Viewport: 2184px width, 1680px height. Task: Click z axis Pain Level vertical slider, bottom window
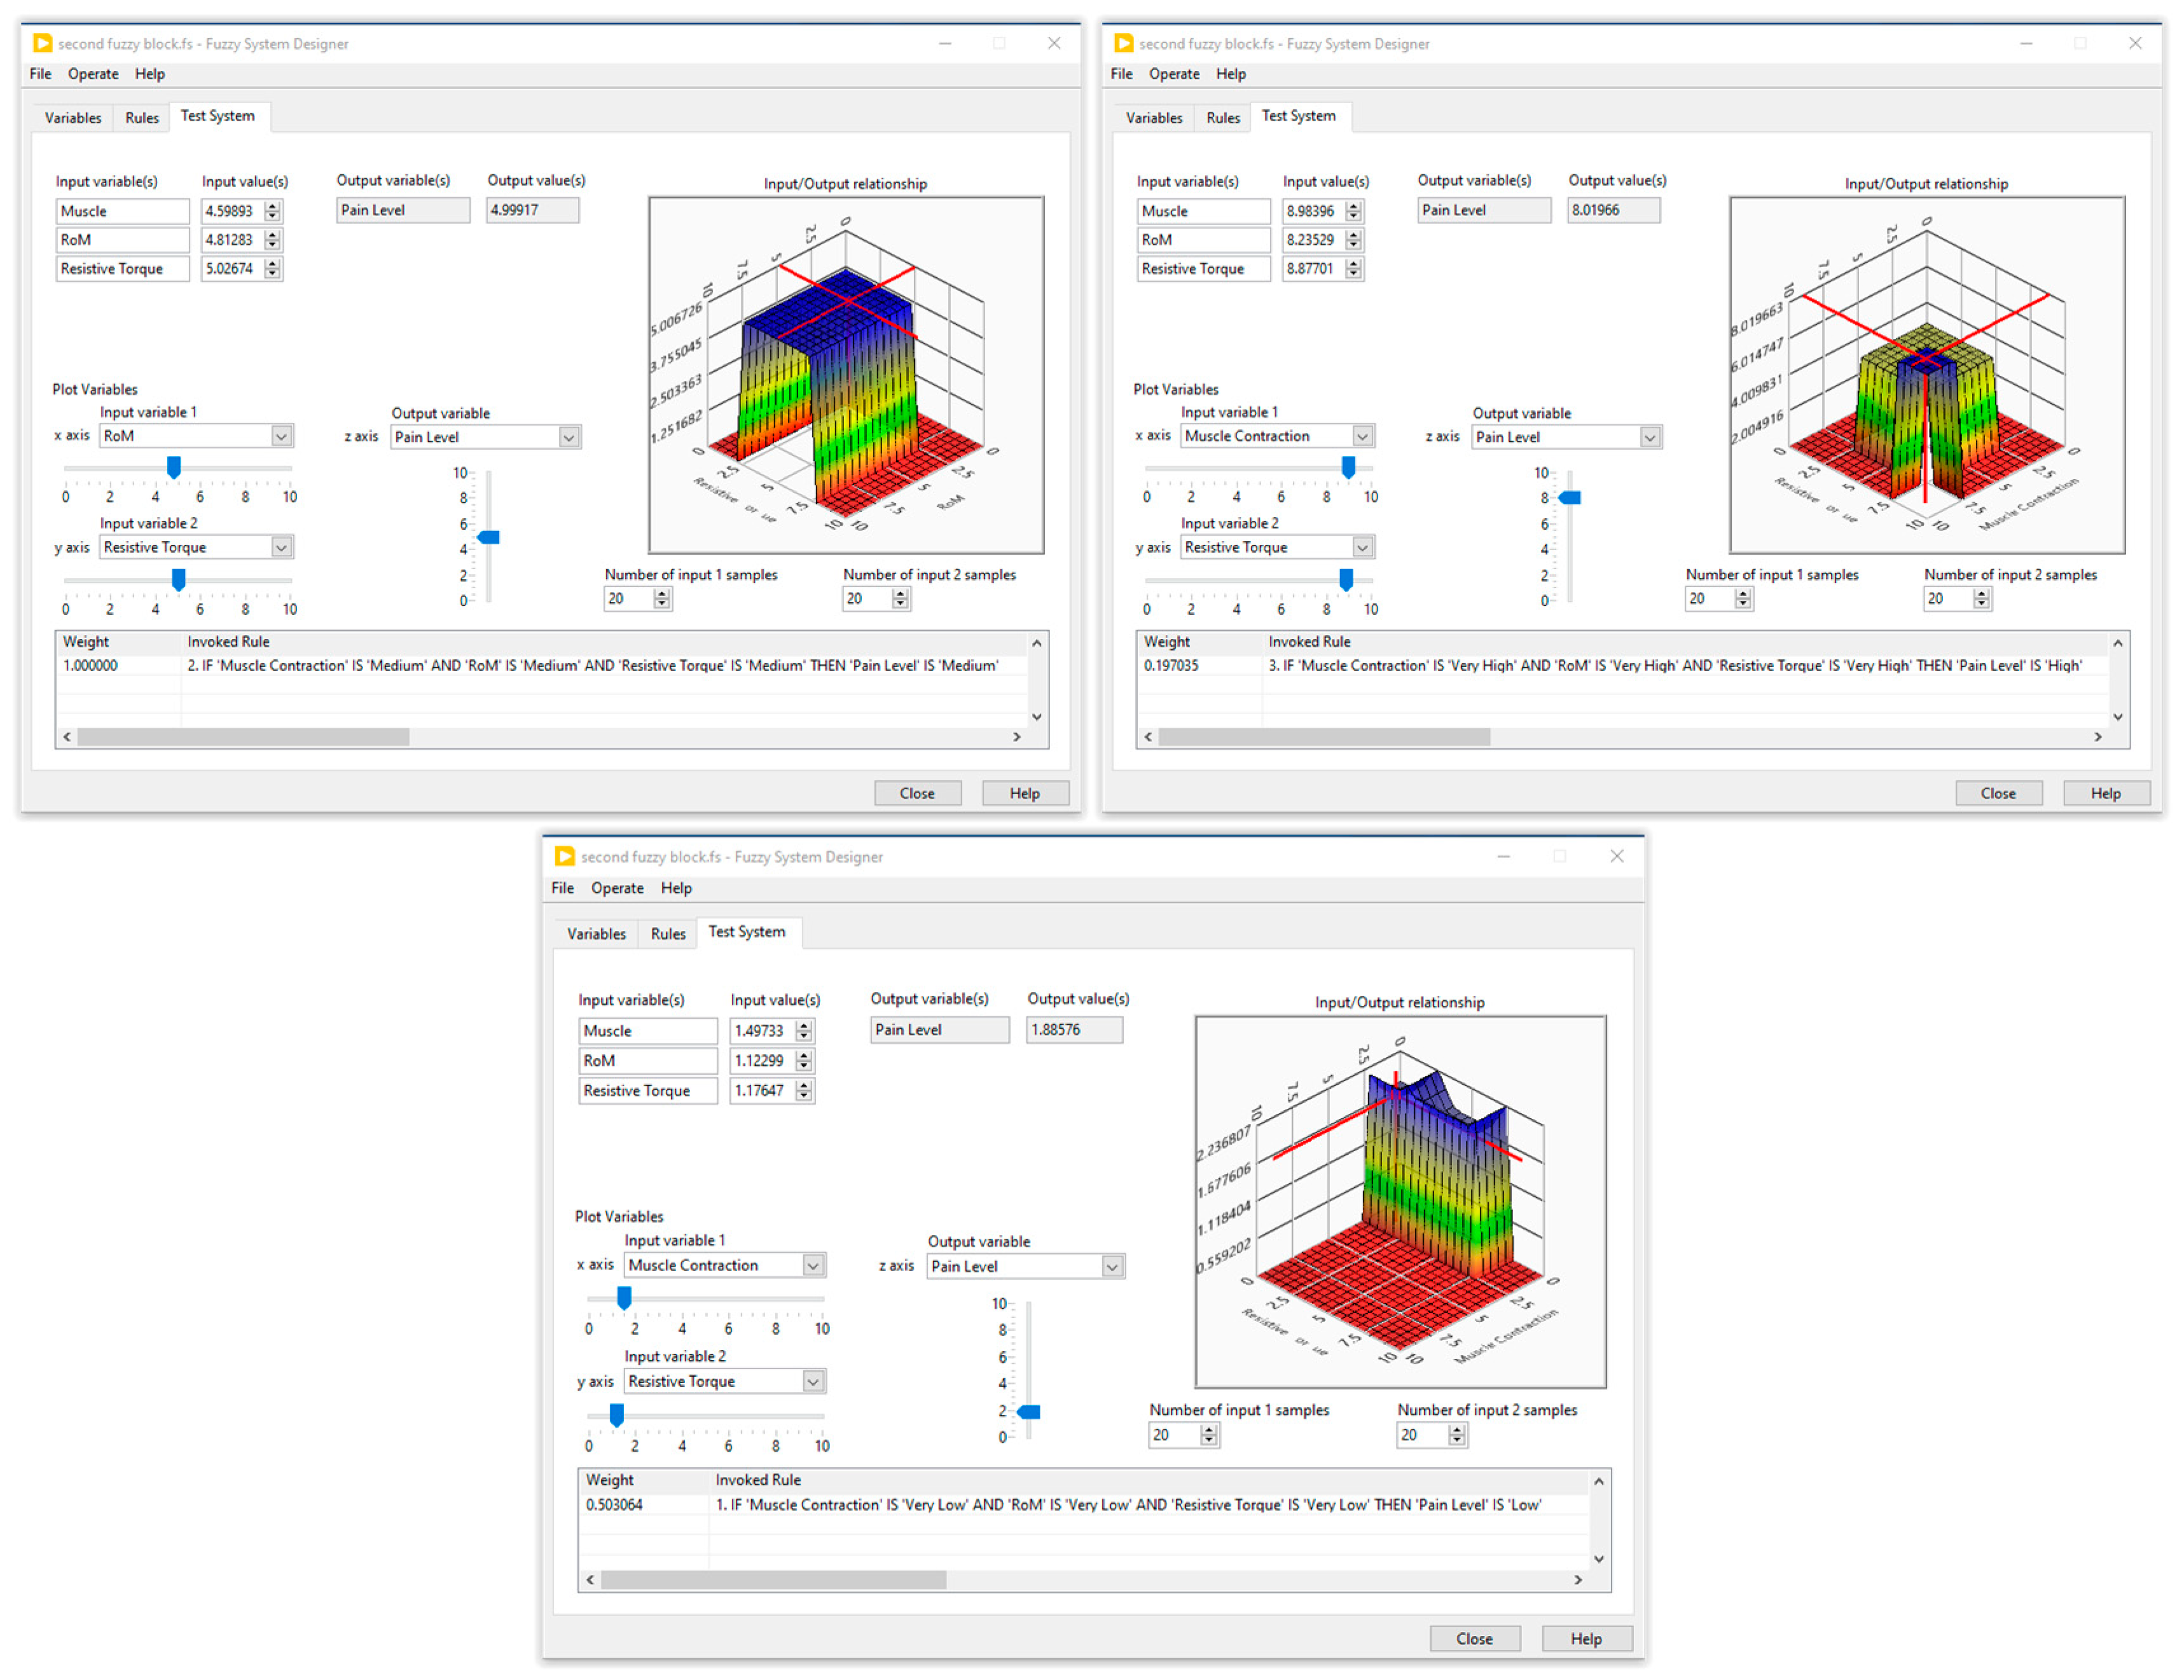[x=1029, y=1412]
